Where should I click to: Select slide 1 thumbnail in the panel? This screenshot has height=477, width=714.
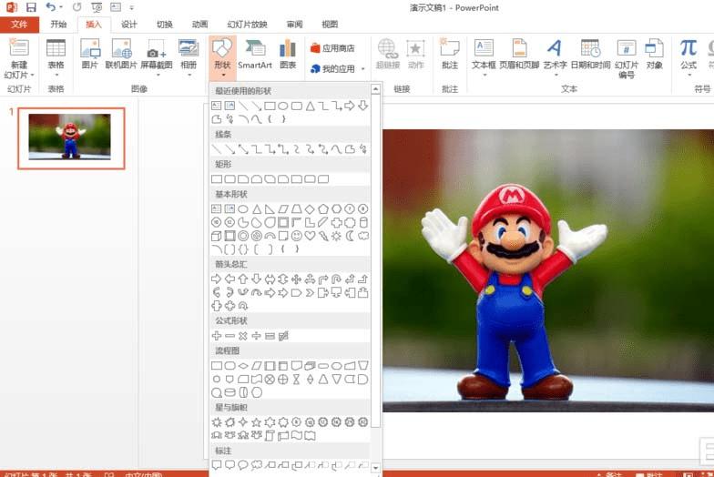(70, 137)
